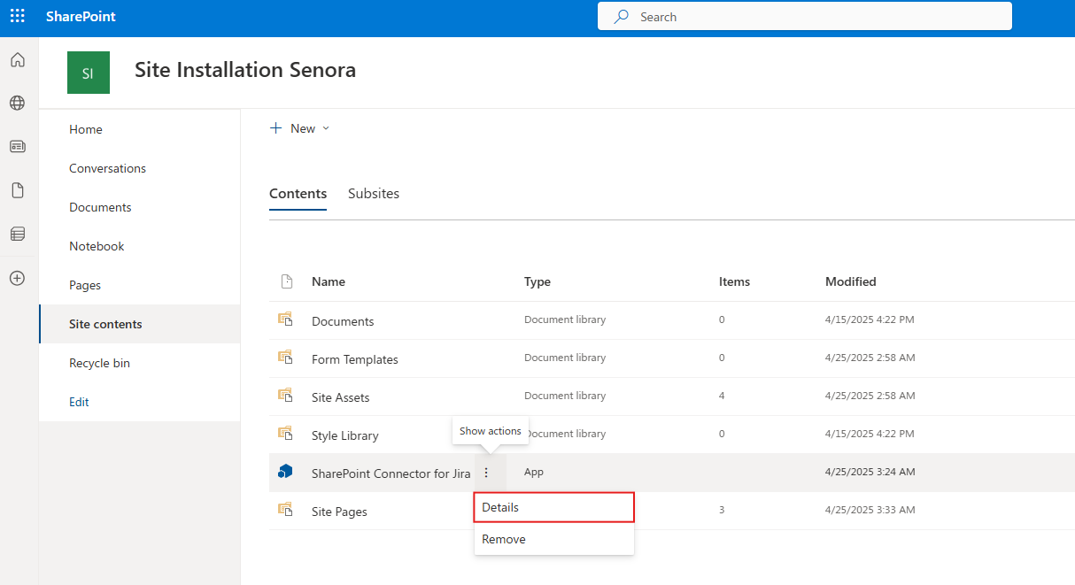Open Recycle bin in left navigation
Screen dimensions: 1075x585
coord(99,363)
